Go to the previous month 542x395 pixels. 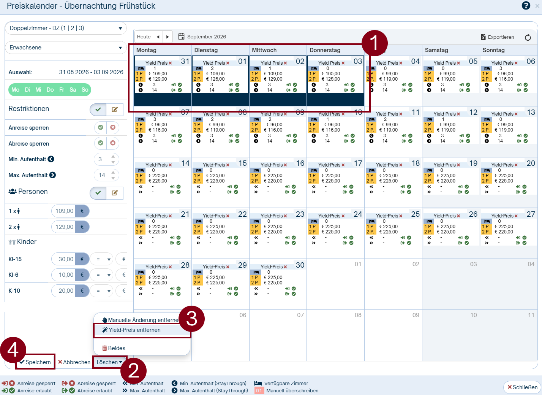pos(158,37)
